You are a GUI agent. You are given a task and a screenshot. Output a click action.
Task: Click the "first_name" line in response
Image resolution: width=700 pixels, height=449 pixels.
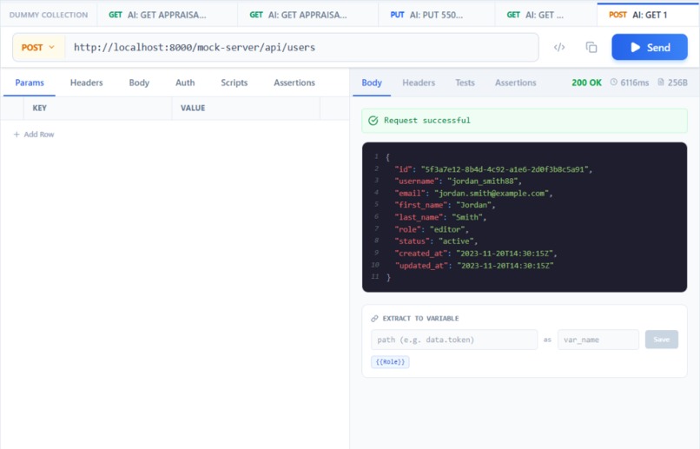click(x=445, y=205)
